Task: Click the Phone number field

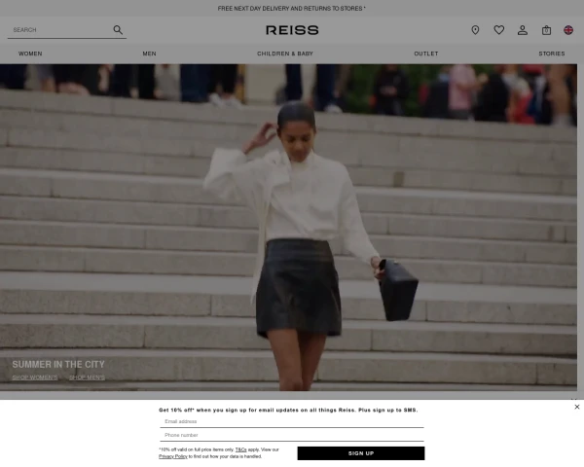Action: (292, 435)
